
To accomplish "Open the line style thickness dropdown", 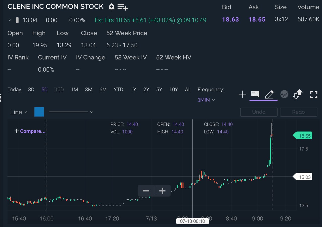I will [71, 112].
